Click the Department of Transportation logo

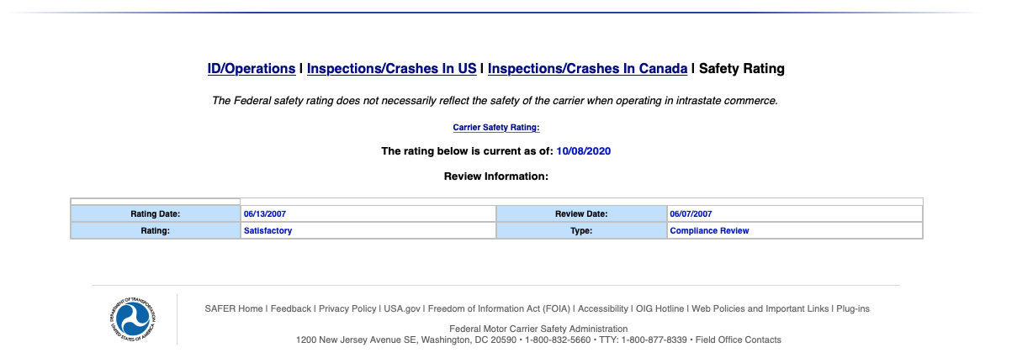tap(132, 319)
